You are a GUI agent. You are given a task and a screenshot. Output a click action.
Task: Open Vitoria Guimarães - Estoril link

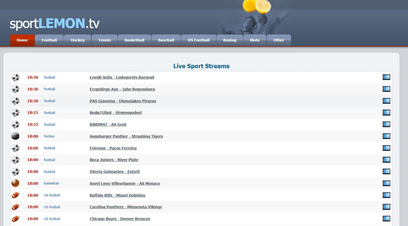point(115,172)
